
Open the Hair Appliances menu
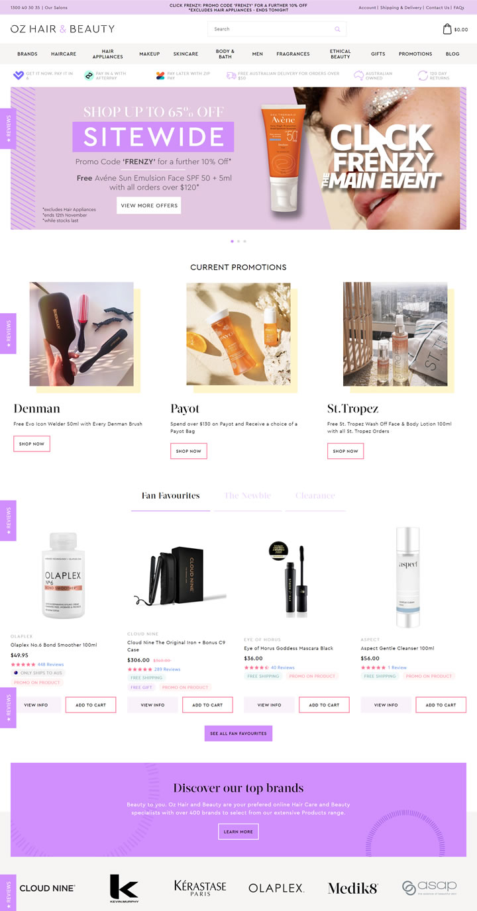click(x=108, y=54)
